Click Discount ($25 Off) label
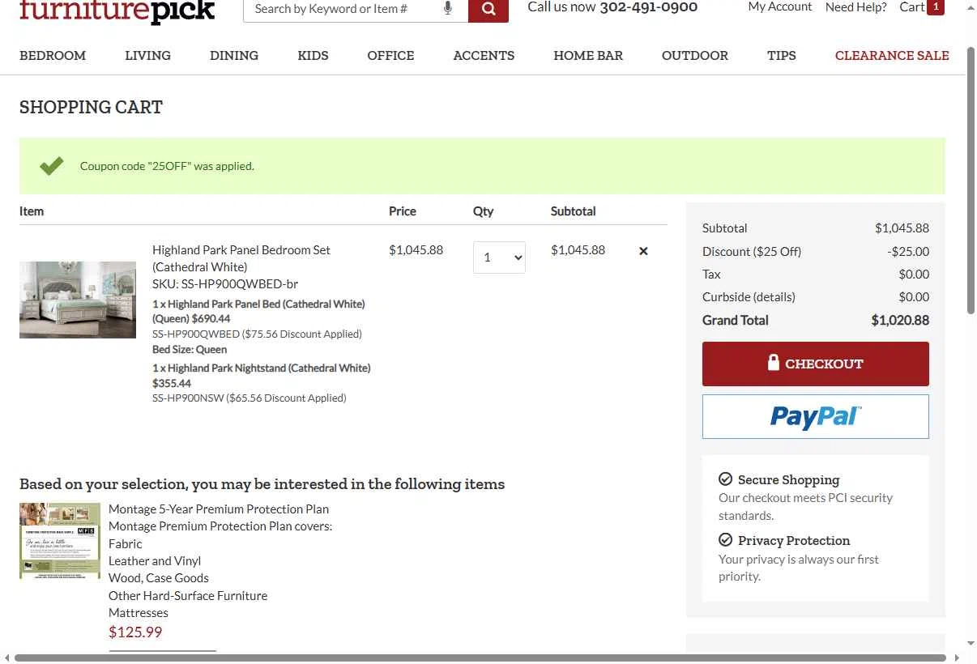 pos(752,252)
